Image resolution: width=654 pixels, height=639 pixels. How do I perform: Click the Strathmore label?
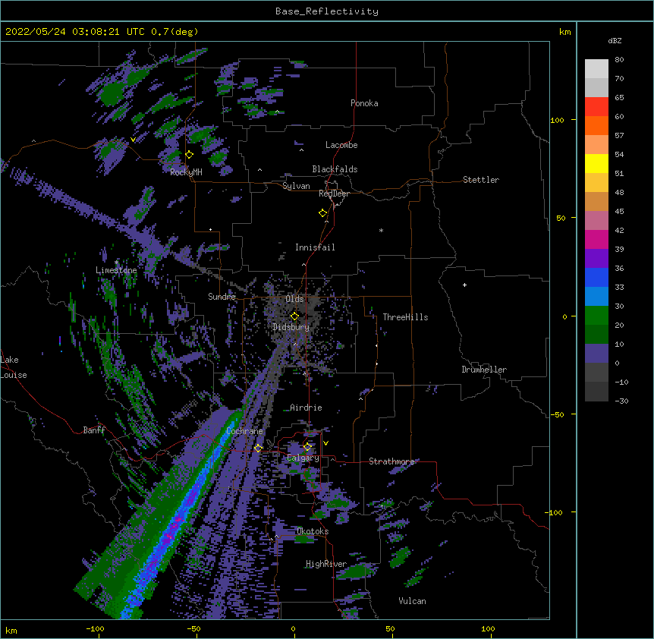391,461
